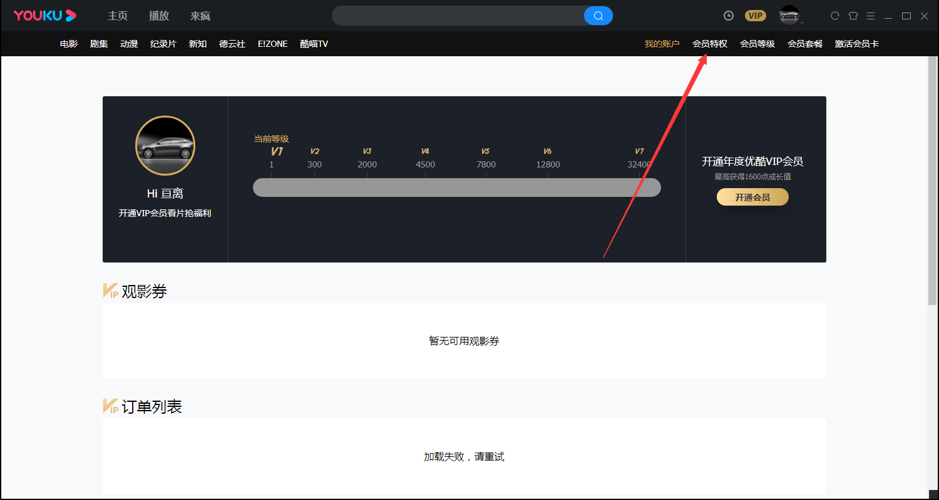
Task: Click the search magnifier icon
Action: click(598, 16)
